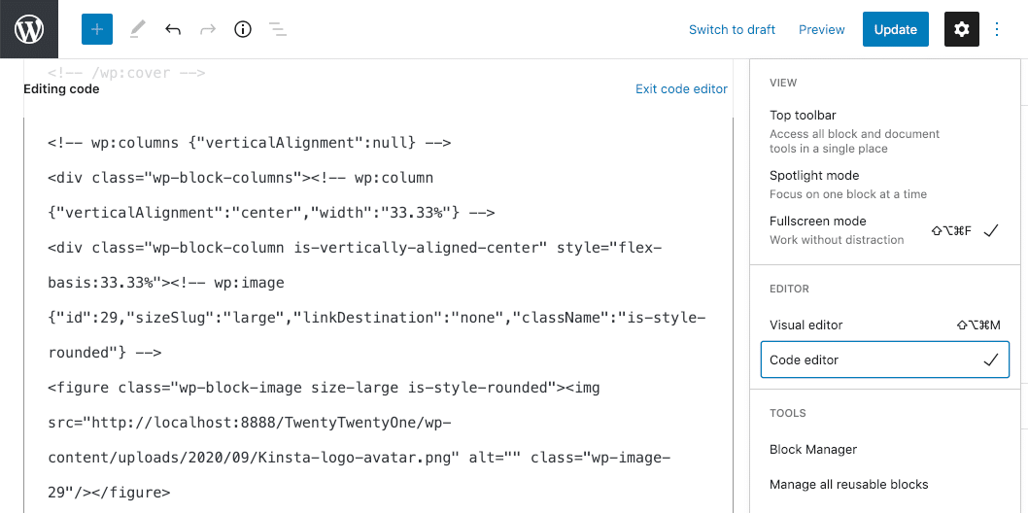The width and height of the screenshot is (1028, 513).
Task: Open Manage all reusable blocks
Action: tap(848, 484)
